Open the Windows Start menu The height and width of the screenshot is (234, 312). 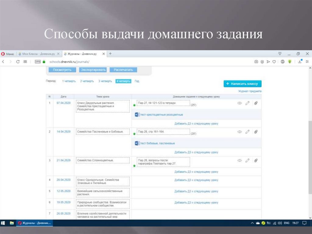click(x=3, y=223)
